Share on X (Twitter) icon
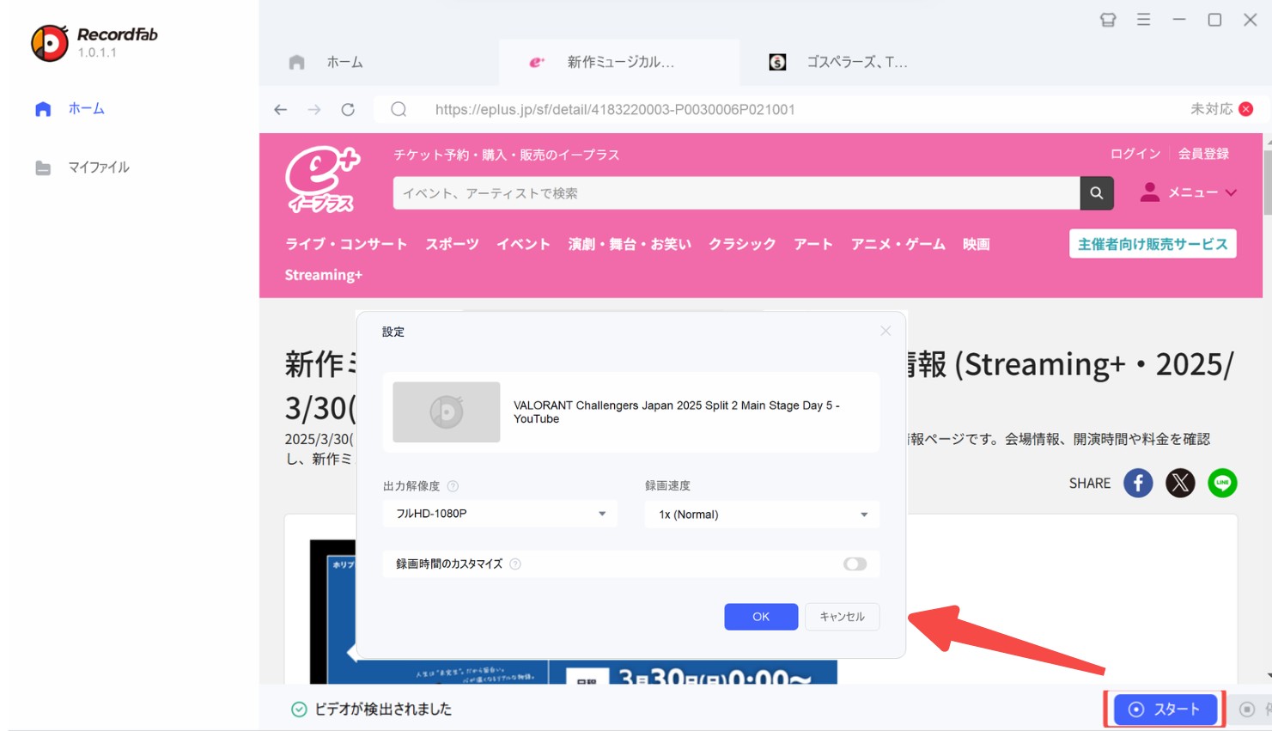This screenshot has height=731, width=1272. (x=1180, y=483)
